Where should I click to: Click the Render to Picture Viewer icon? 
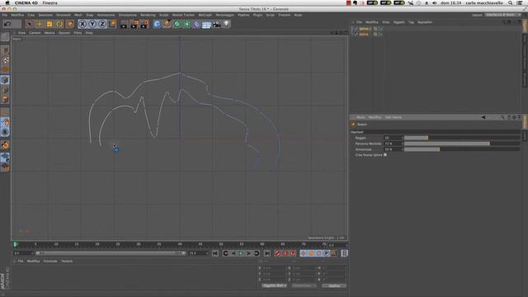[134, 24]
